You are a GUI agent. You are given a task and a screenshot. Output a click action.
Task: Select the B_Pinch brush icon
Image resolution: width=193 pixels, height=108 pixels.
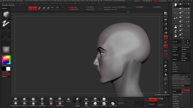click(x=51, y=99)
